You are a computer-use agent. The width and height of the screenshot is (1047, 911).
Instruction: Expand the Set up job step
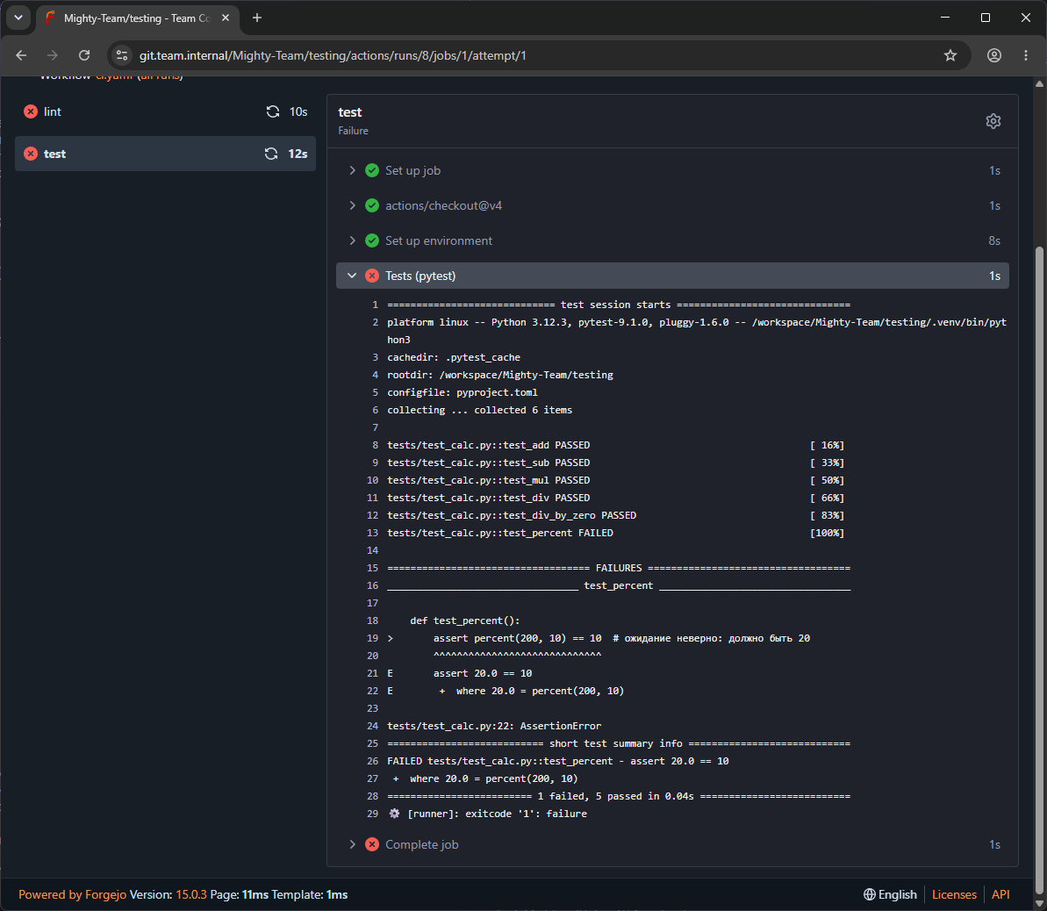tap(353, 170)
